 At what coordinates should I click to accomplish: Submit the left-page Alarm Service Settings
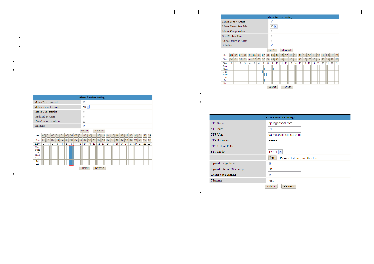pos(84,168)
